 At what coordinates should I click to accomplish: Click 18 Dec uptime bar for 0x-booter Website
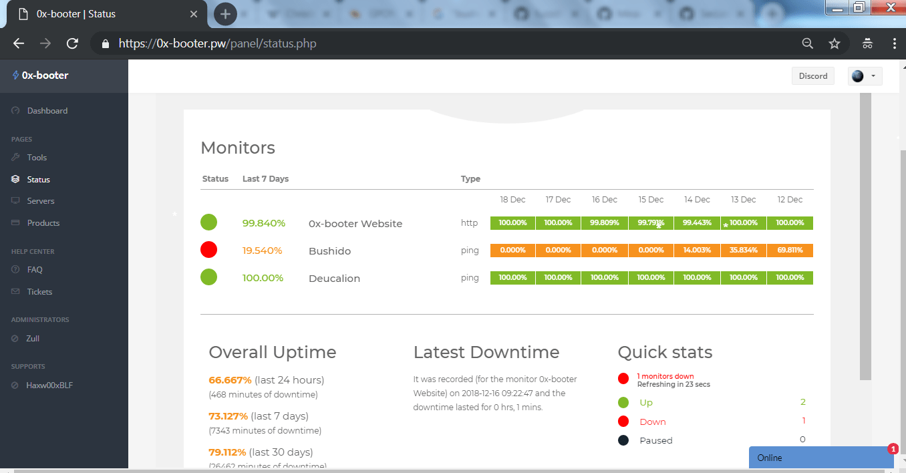click(512, 223)
